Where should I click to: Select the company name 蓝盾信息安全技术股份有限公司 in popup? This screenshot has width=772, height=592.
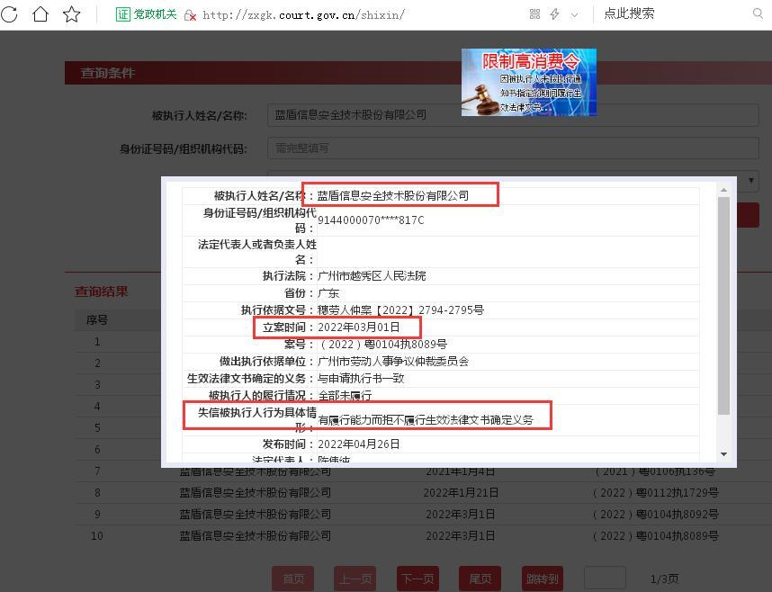pos(393,195)
